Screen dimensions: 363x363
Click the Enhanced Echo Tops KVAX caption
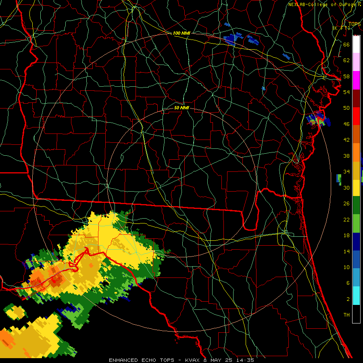pyautogui.click(x=181, y=360)
